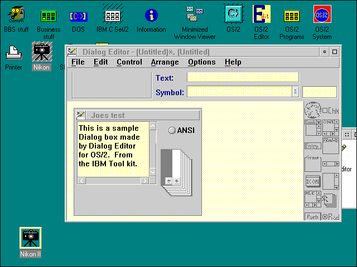
Task: Click the Joes test title bar
Action: (x=143, y=115)
